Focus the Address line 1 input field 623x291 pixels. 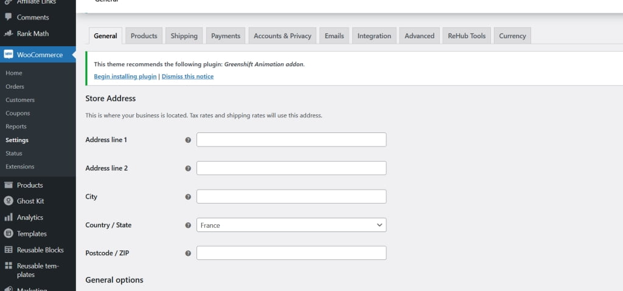pyautogui.click(x=291, y=140)
